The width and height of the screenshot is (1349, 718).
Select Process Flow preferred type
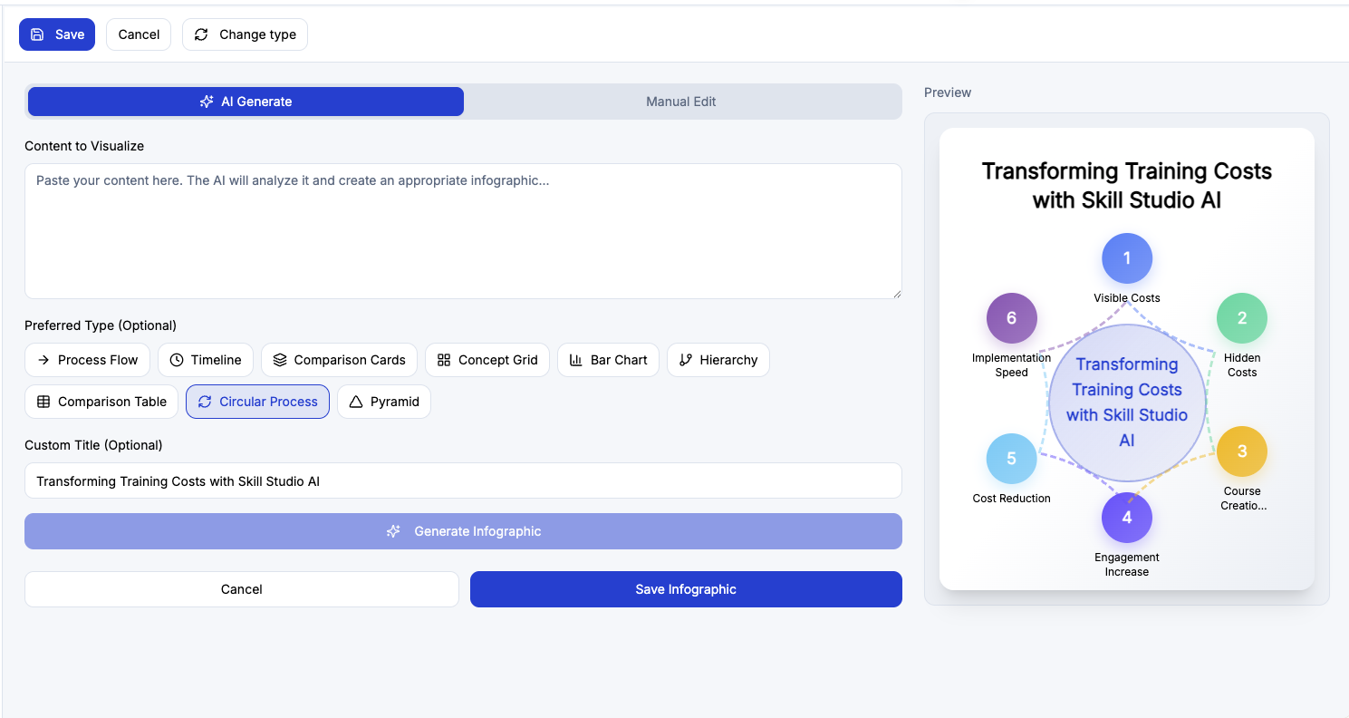pyautogui.click(x=87, y=360)
